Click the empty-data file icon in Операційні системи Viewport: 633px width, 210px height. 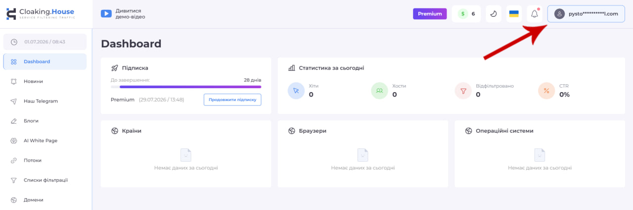tap(540, 155)
